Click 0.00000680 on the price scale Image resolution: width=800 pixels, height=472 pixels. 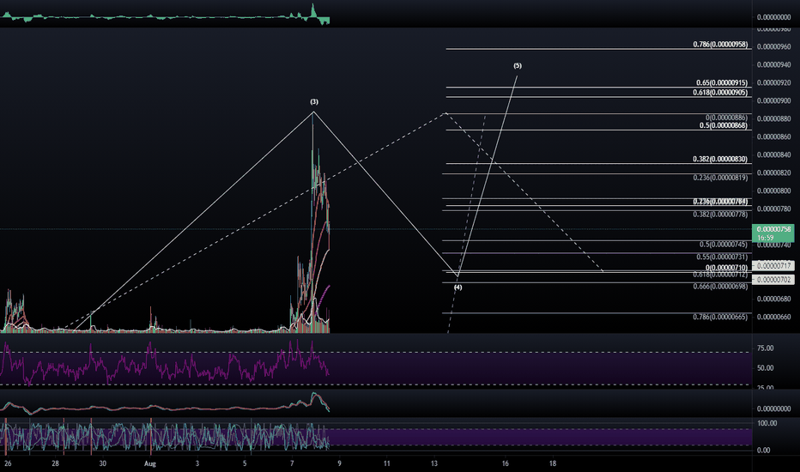[x=773, y=299]
